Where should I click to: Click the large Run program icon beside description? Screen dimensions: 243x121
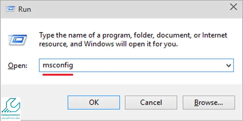coord(18,40)
